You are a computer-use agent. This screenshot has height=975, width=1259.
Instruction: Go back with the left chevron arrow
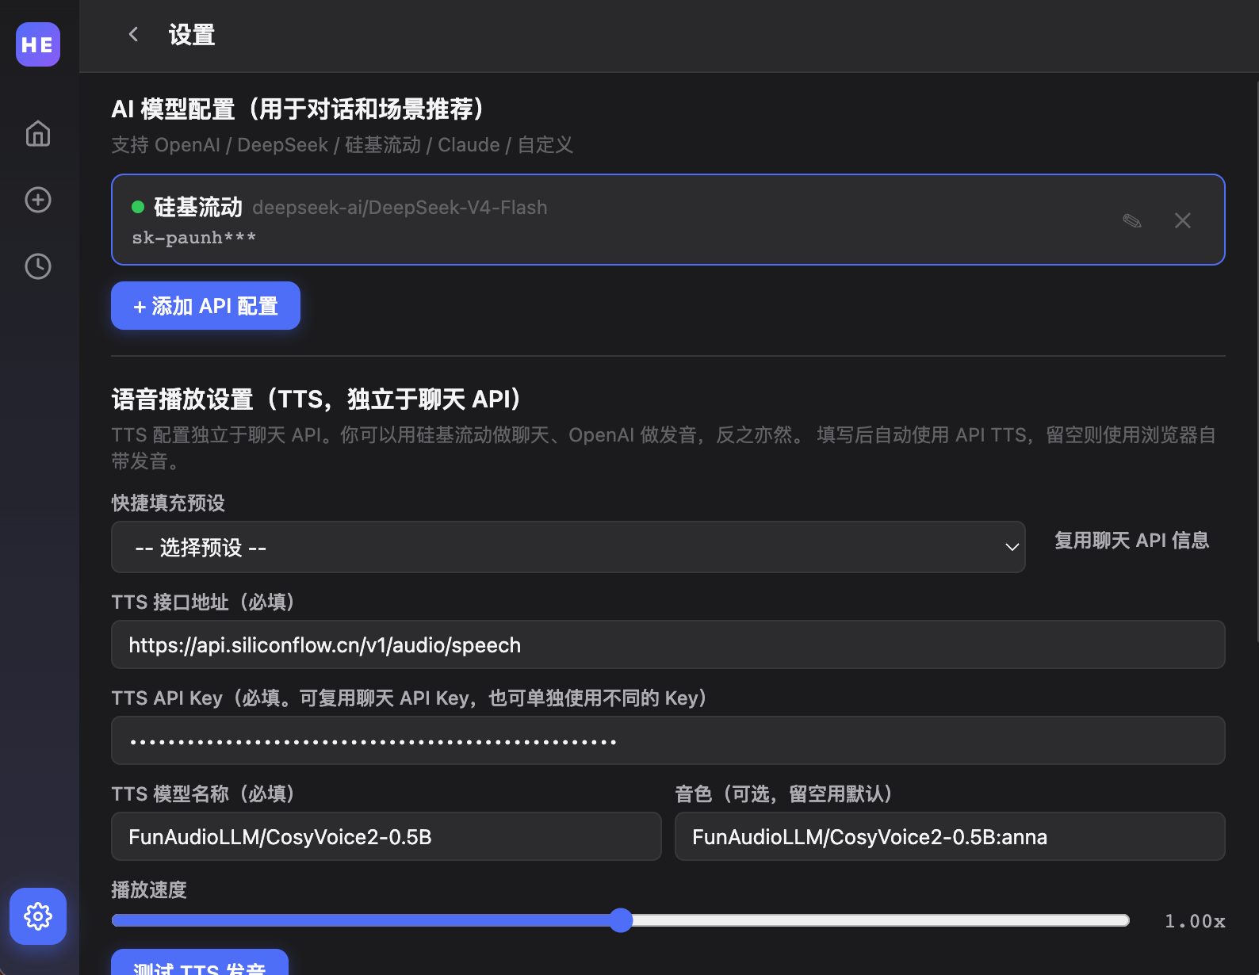pyautogui.click(x=133, y=34)
